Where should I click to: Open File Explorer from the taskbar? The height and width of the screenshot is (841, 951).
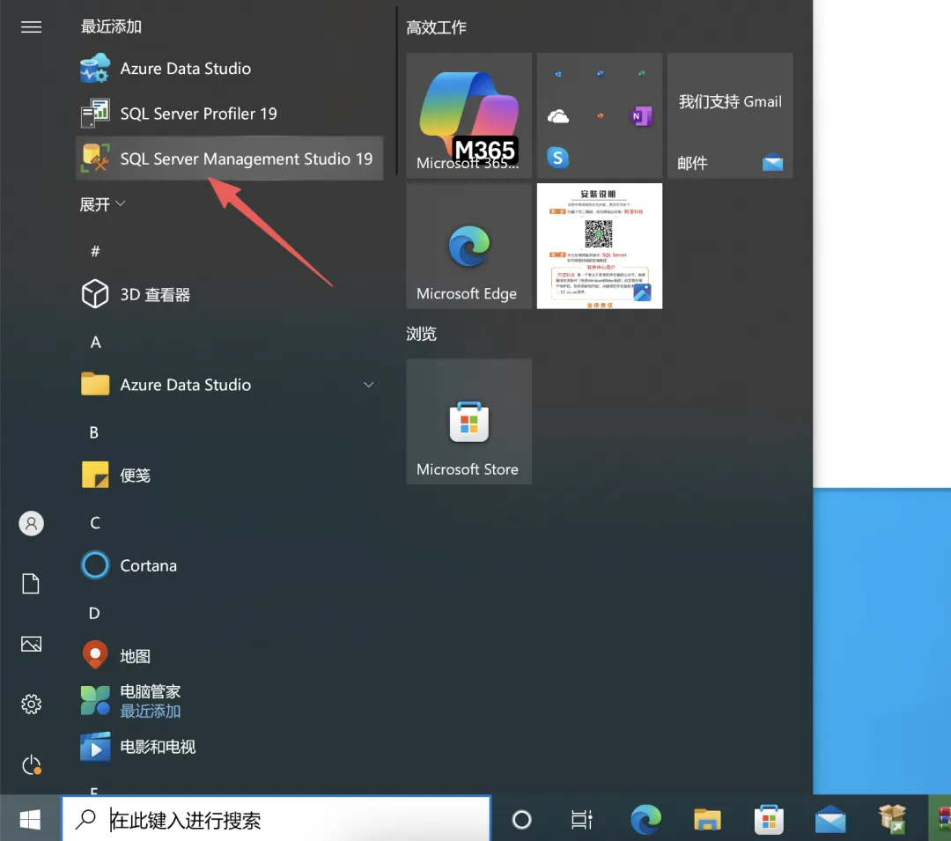(707, 820)
